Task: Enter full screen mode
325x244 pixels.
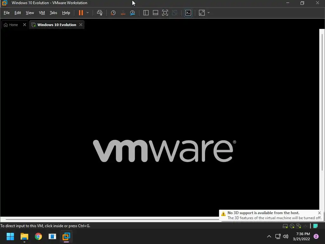Action: click(x=165, y=13)
